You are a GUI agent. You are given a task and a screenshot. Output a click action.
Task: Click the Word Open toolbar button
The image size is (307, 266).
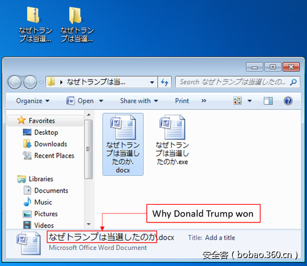pos(80,101)
